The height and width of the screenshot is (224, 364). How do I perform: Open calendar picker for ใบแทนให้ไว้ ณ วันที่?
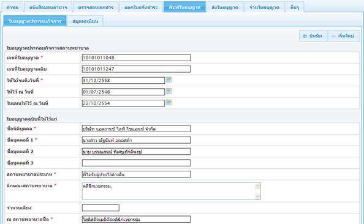[169, 102]
